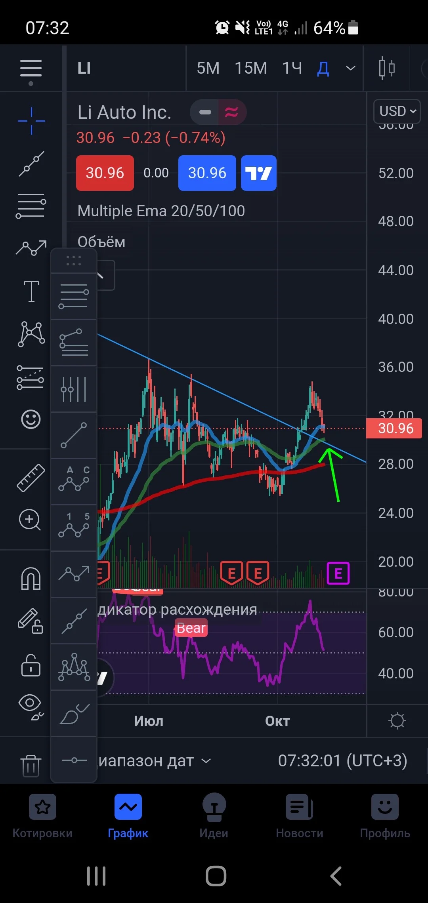Tap the left red earnings E marker at October
428x903 pixels.
point(232,573)
